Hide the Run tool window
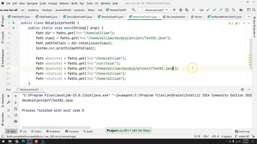 pyautogui.click(x=249, y=90)
